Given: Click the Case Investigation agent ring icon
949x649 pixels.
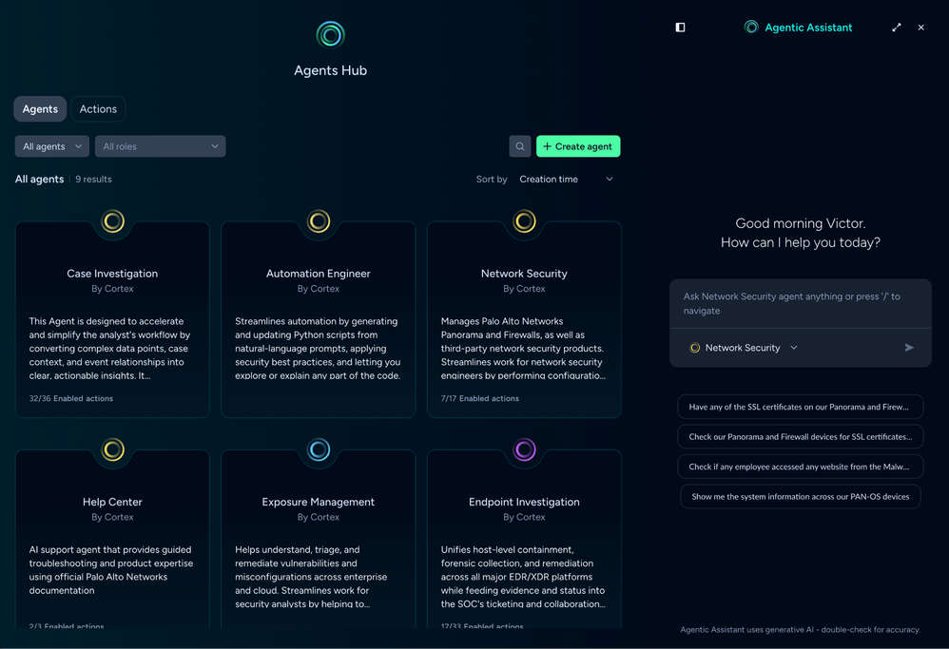Looking at the screenshot, I should [112, 221].
